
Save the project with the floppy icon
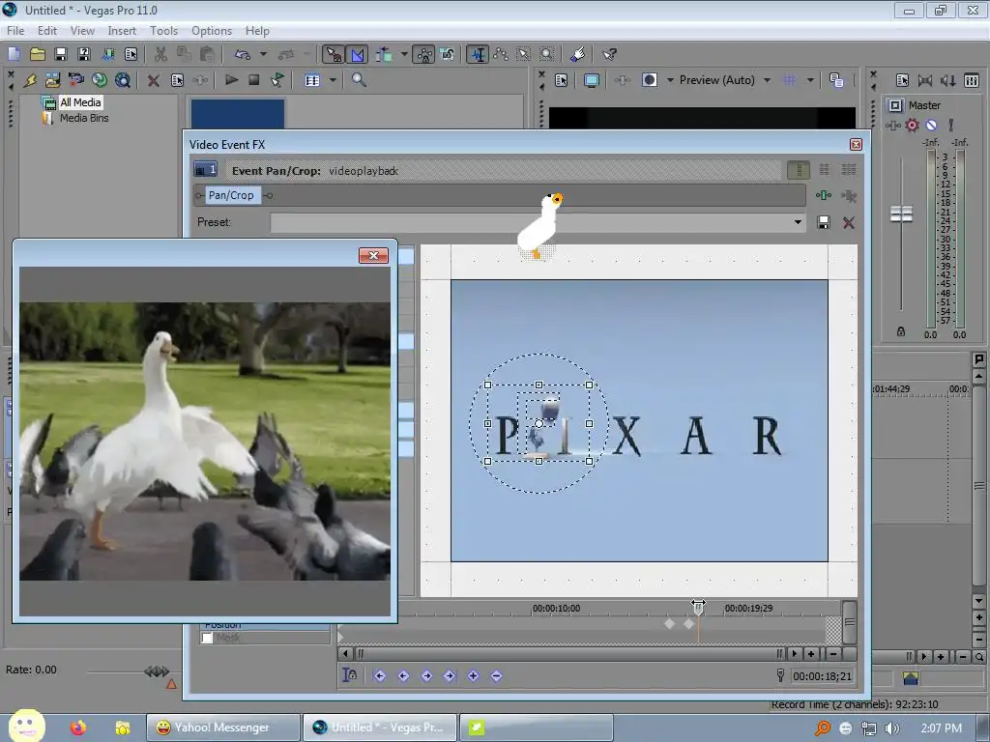tap(61, 54)
